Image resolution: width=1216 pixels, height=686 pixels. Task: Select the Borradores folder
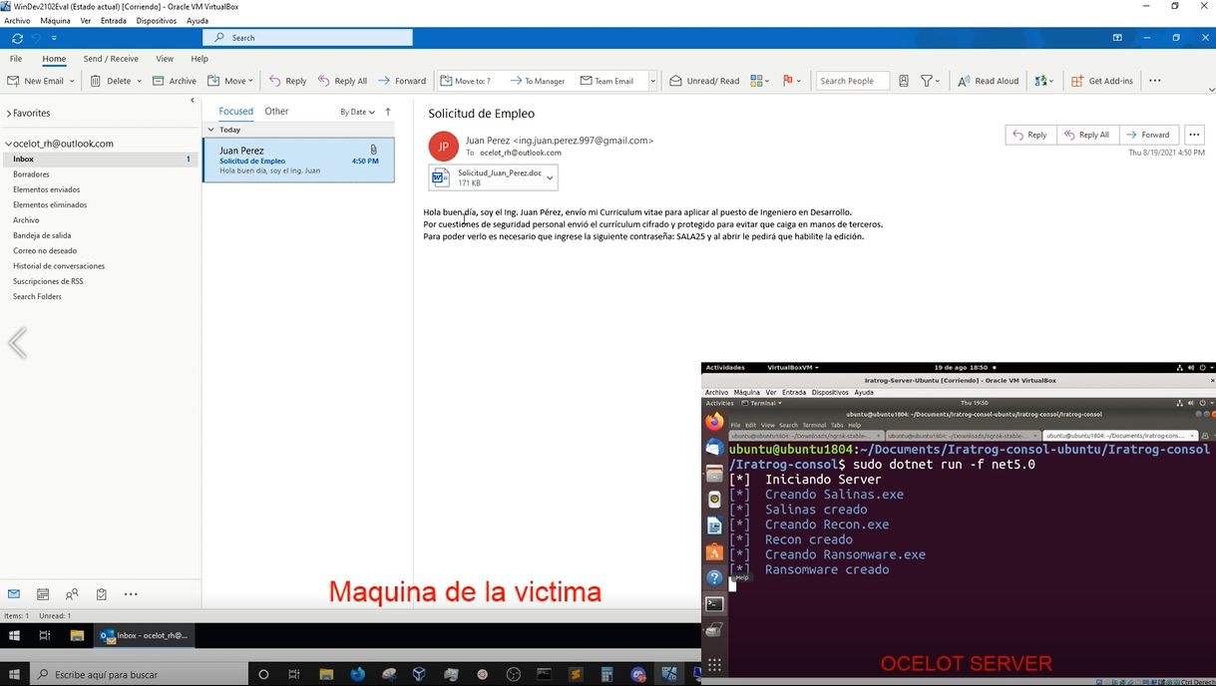click(31, 174)
